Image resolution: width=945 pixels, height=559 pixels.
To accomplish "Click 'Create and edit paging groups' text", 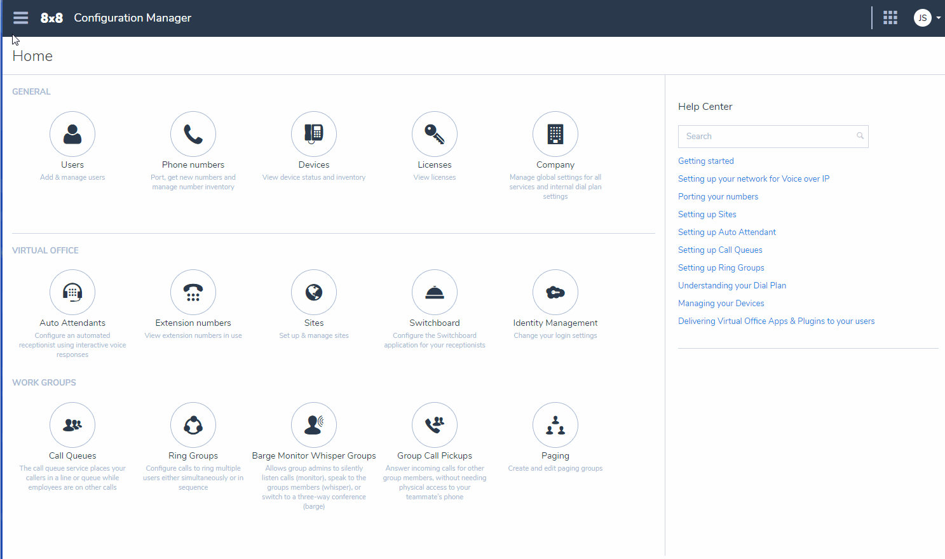I will click(x=555, y=468).
